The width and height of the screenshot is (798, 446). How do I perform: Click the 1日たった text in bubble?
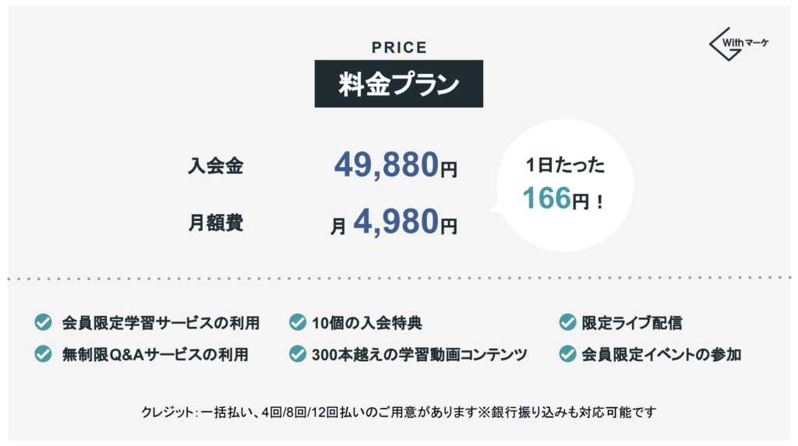point(565,165)
